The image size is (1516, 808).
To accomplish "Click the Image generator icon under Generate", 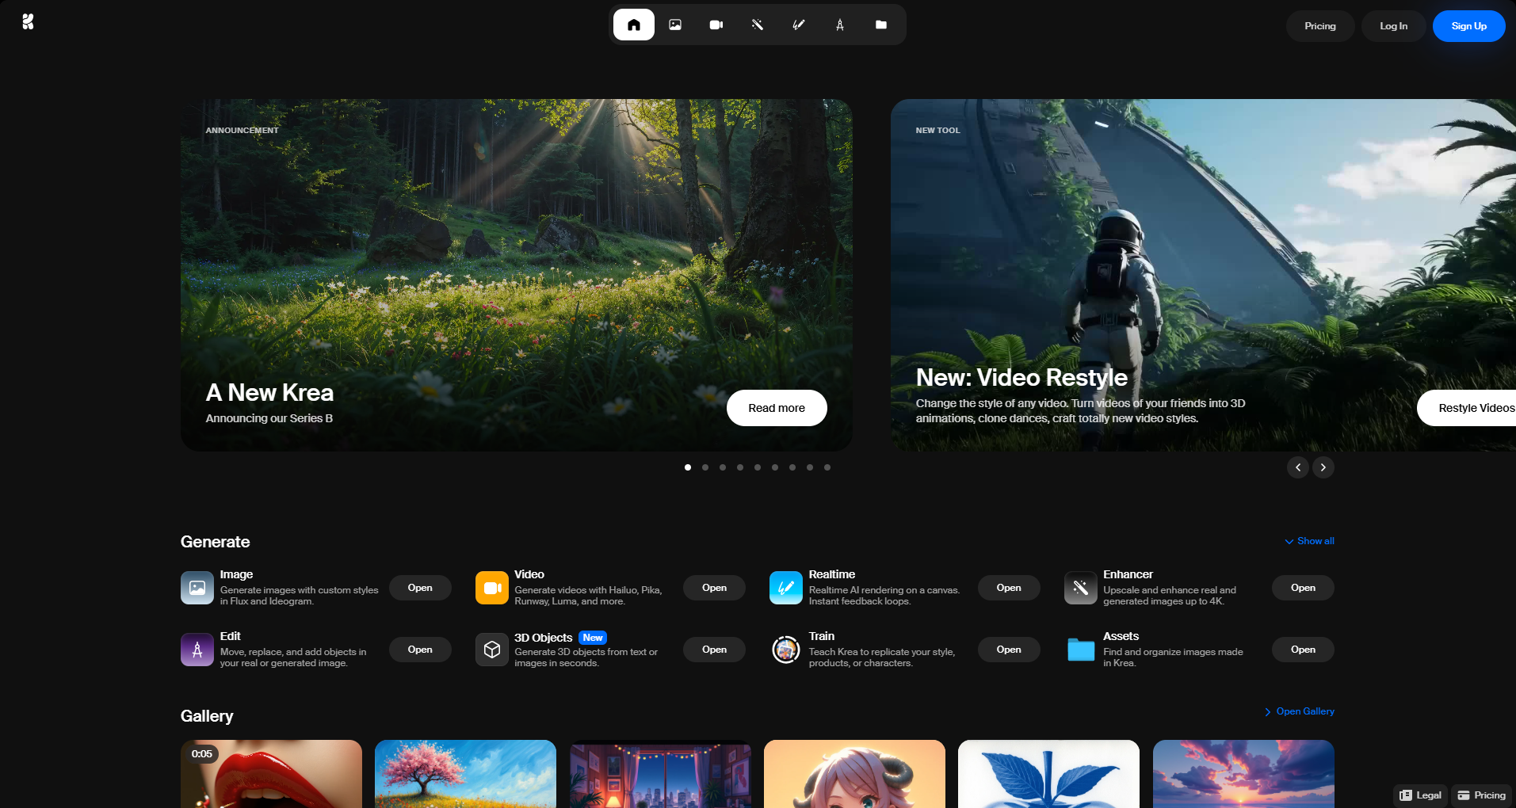I will coord(197,588).
